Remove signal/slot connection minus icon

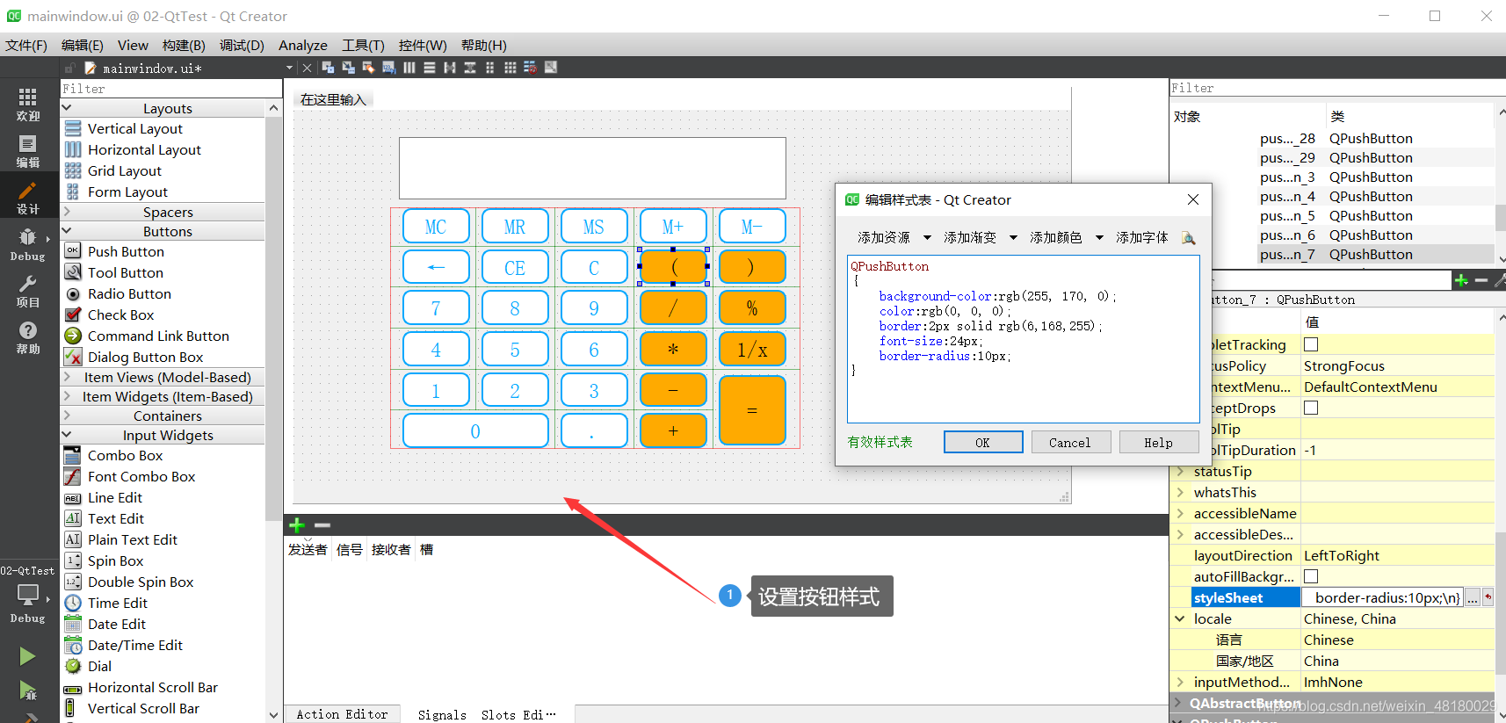click(x=322, y=525)
